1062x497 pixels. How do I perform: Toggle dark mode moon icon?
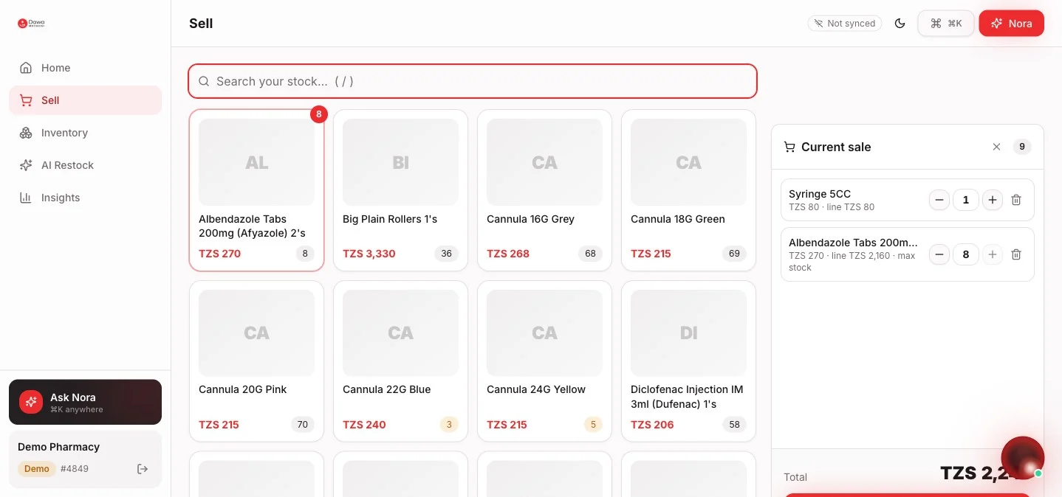pos(900,24)
